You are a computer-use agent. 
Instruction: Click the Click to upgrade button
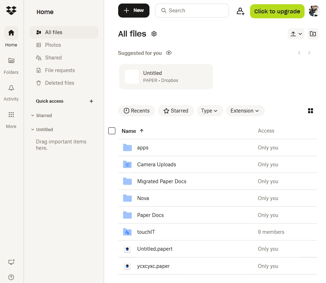point(277,11)
